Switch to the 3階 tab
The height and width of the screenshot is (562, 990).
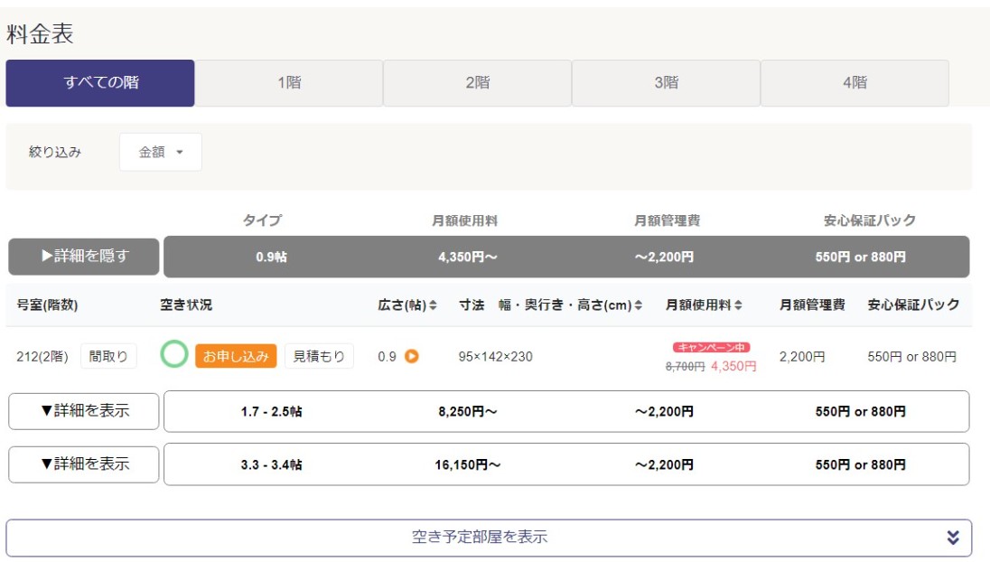click(x=666, y=83)
